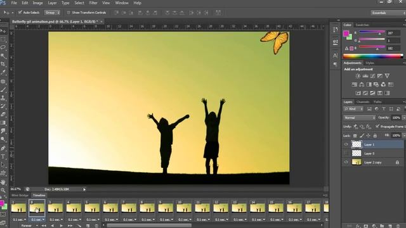Add a Curves adjustment
This screenshot has height=228, width=406.
[372, 76]
